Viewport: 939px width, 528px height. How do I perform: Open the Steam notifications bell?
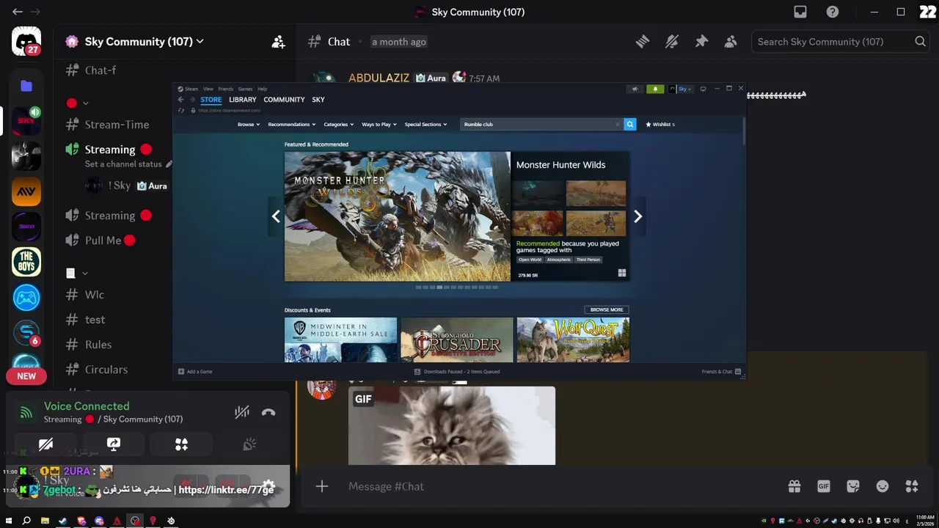tap(655, 89)
